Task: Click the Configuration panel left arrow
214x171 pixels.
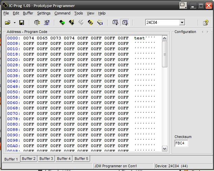Action: [x=203, y=32]
